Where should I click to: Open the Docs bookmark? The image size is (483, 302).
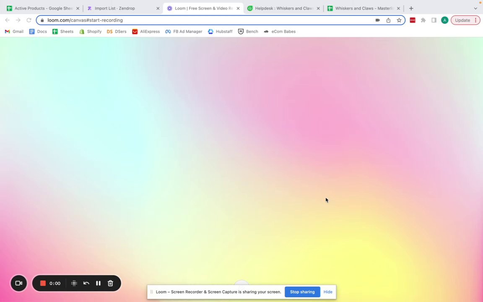click(38, 31)
